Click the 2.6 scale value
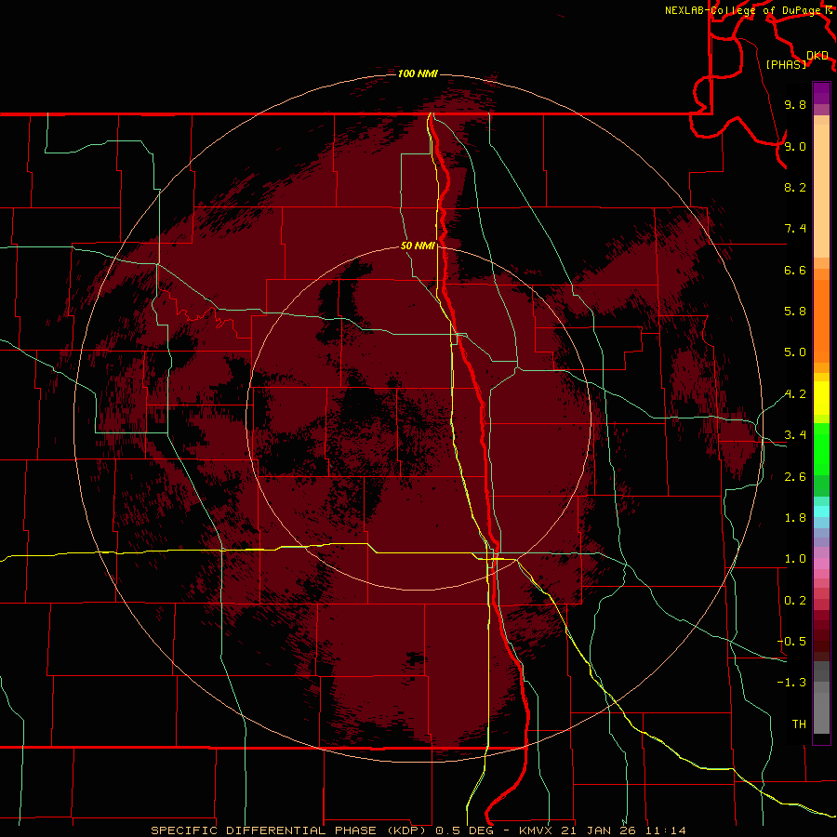 point(795,477)
